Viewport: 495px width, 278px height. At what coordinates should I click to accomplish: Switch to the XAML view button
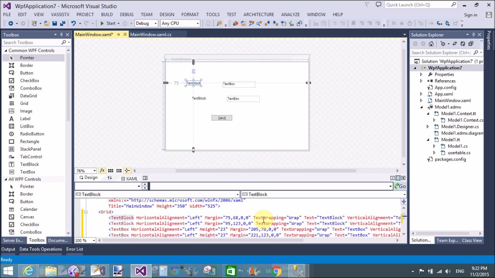tap(130, 178)
